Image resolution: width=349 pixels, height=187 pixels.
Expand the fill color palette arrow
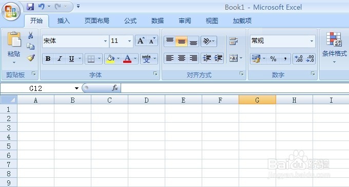pyautogui.click(x=118, y=59)
